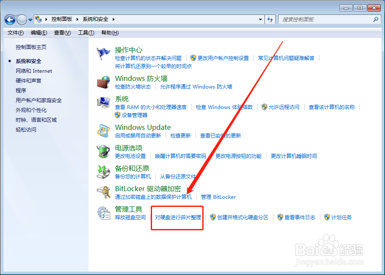The height and width of the screenshot is (275, 385).
Task: Click shield icon beside 设备管理器
Action: coord(118,115)
